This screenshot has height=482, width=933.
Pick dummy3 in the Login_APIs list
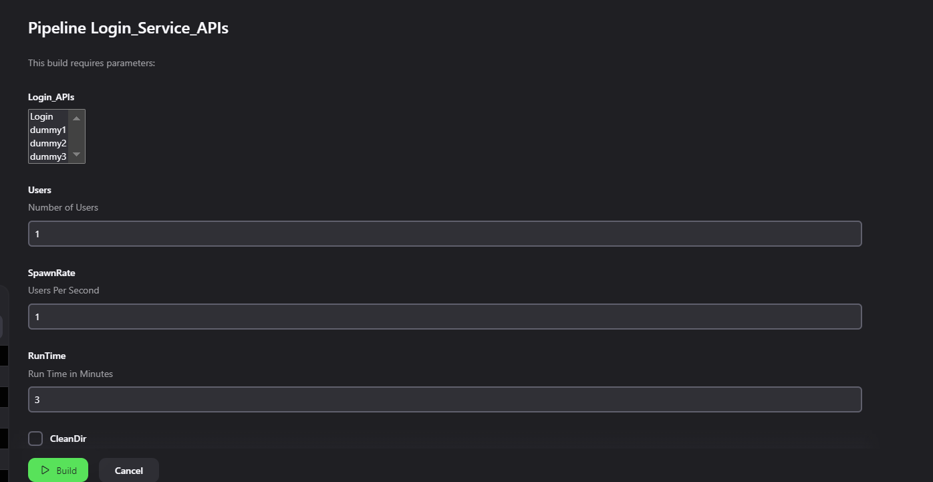coord(47,156)
